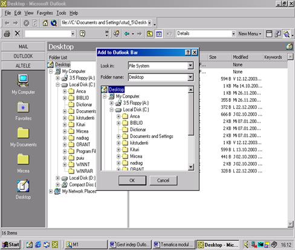Open the File menu
Viewport: 295px width, 250px height.
(8, 13)
